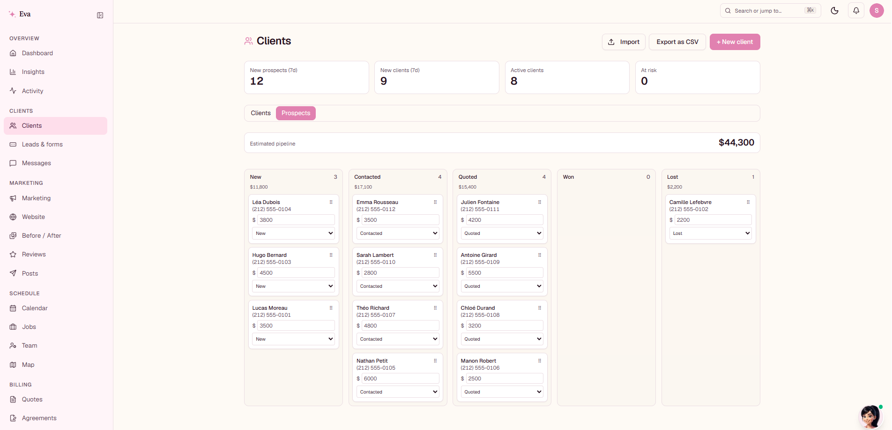This screenshot has width=892, height=430.
Task: Edit Nathan Petit amount field 6000
Action: click(x=400, y=379)
